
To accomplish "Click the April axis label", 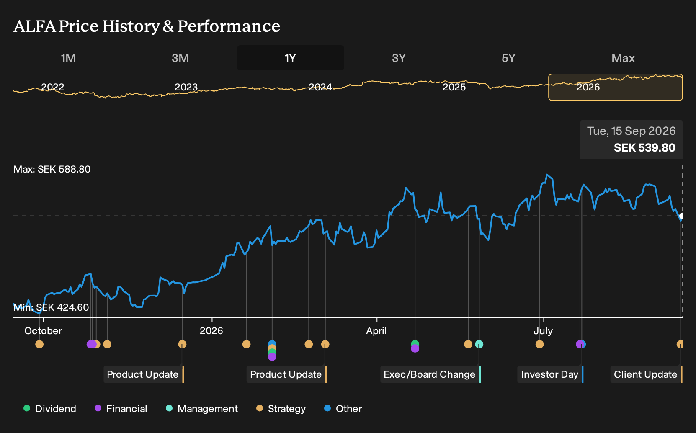I will click(x=376, y=331).
